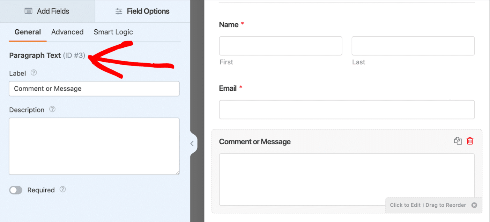Enable the Required toggle
Image resolution: width=490 pixels, height=222 pixels.
point(16,190)
